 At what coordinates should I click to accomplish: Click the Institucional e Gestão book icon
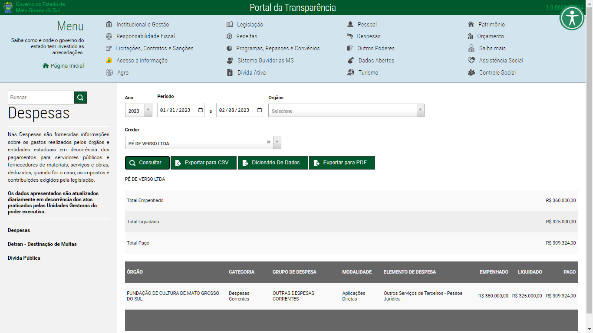(109, 24)
